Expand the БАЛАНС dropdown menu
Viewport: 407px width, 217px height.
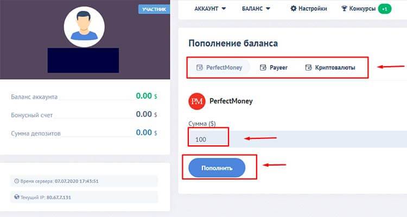[256, 9]
